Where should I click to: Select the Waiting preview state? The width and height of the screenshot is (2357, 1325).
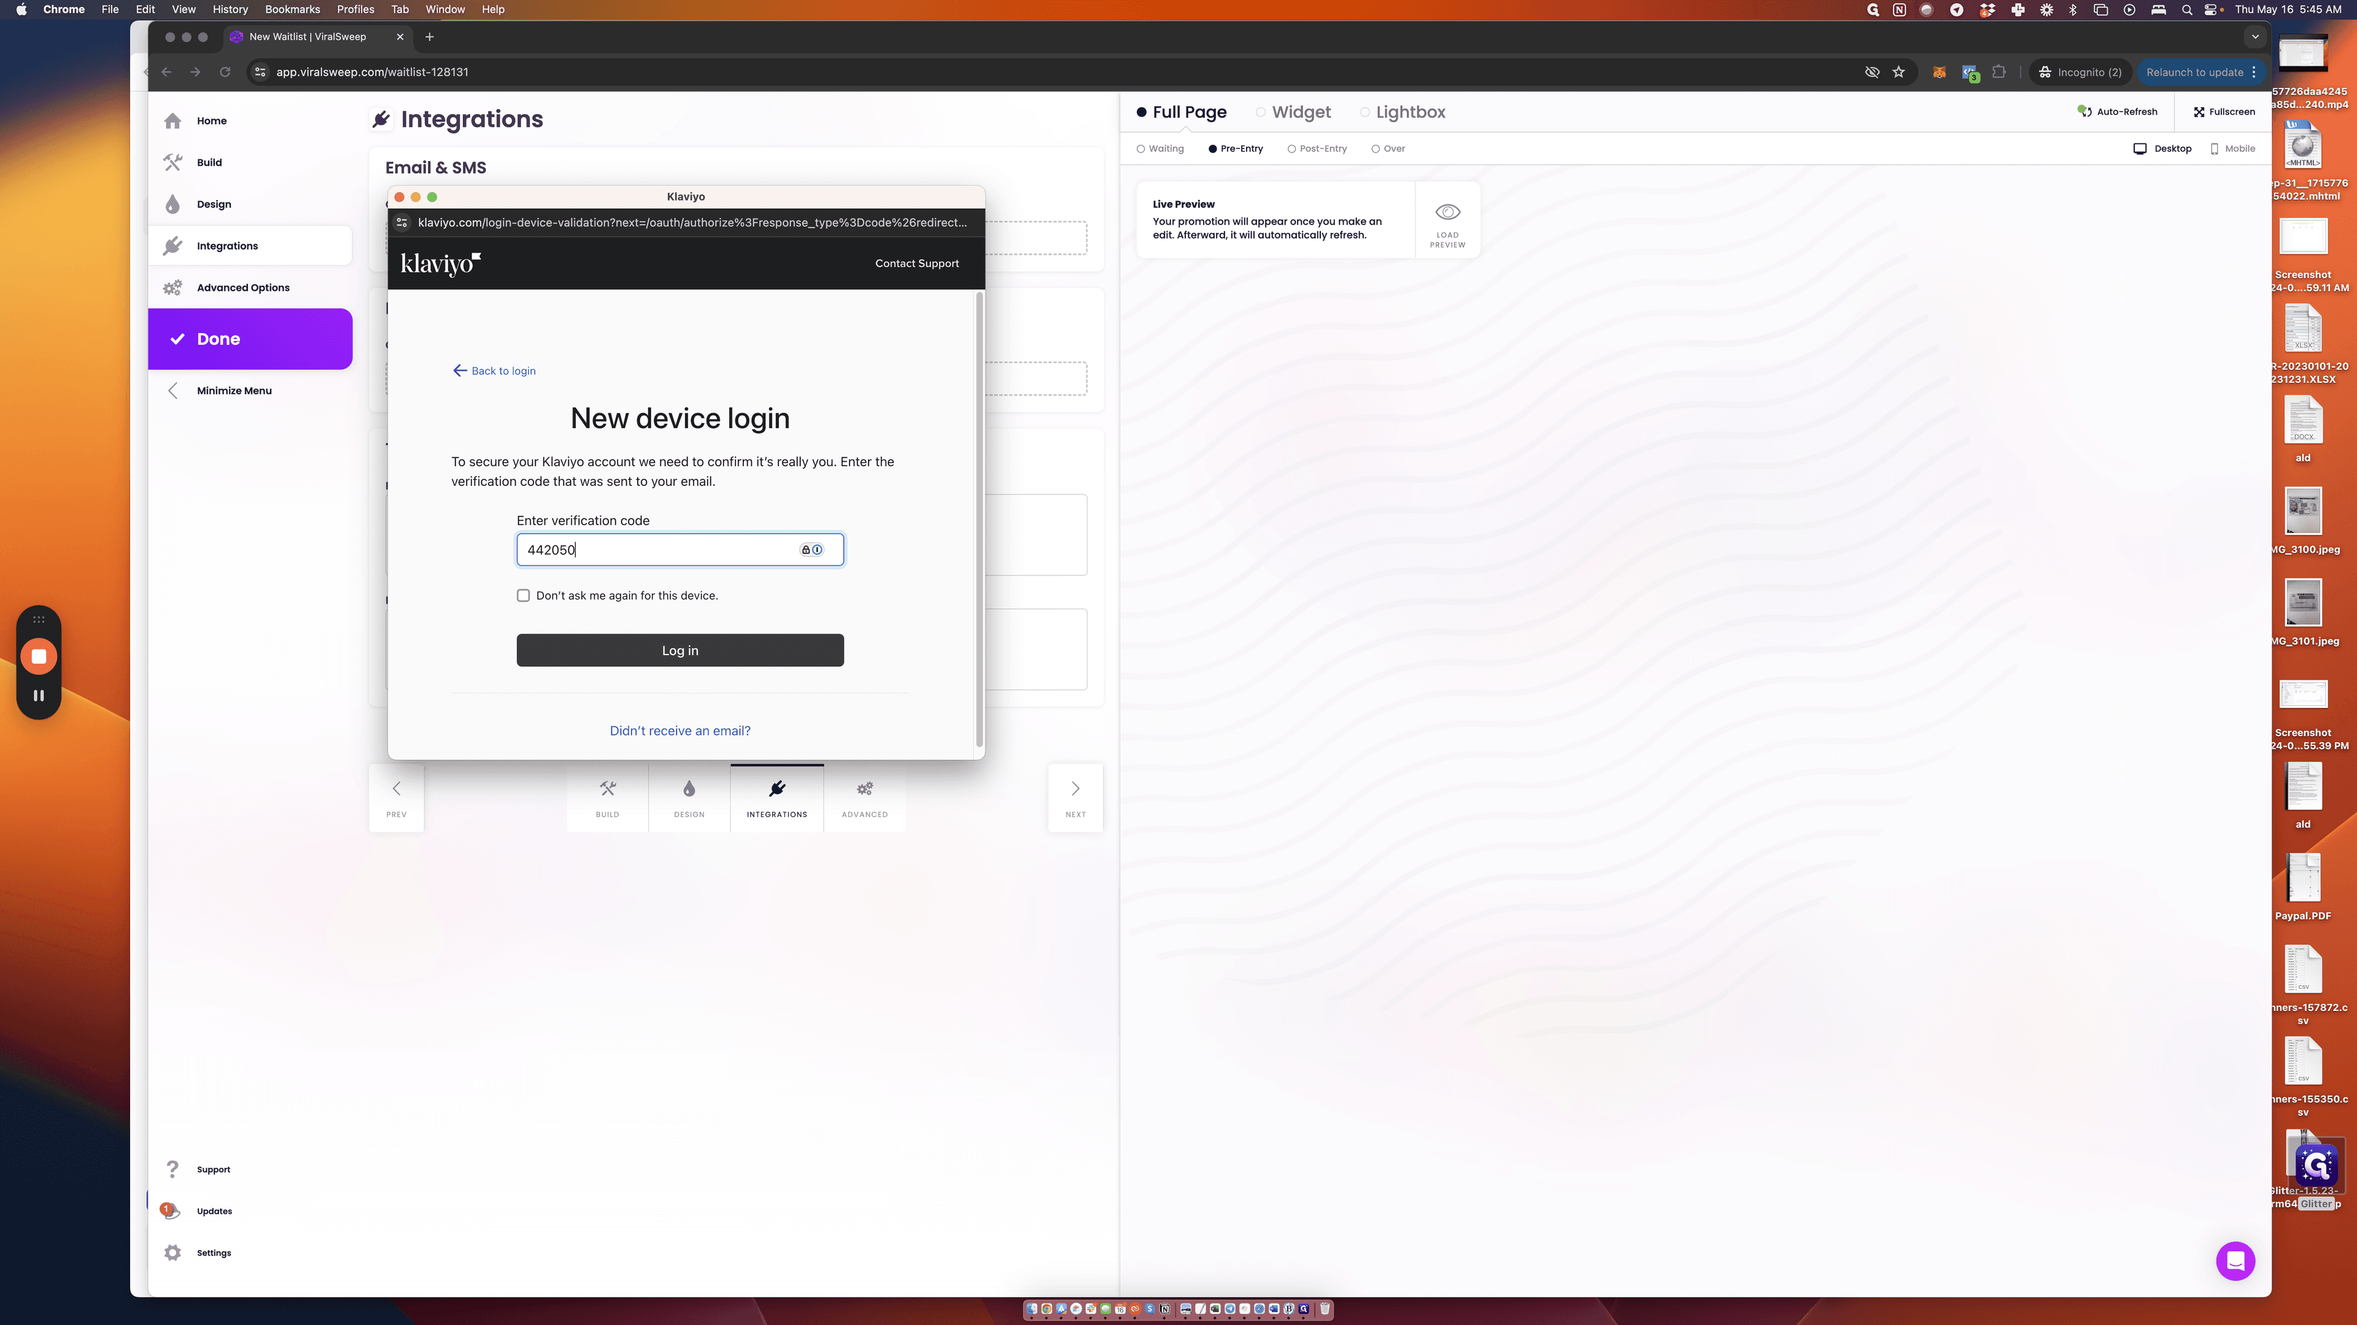pos(1160,148)
